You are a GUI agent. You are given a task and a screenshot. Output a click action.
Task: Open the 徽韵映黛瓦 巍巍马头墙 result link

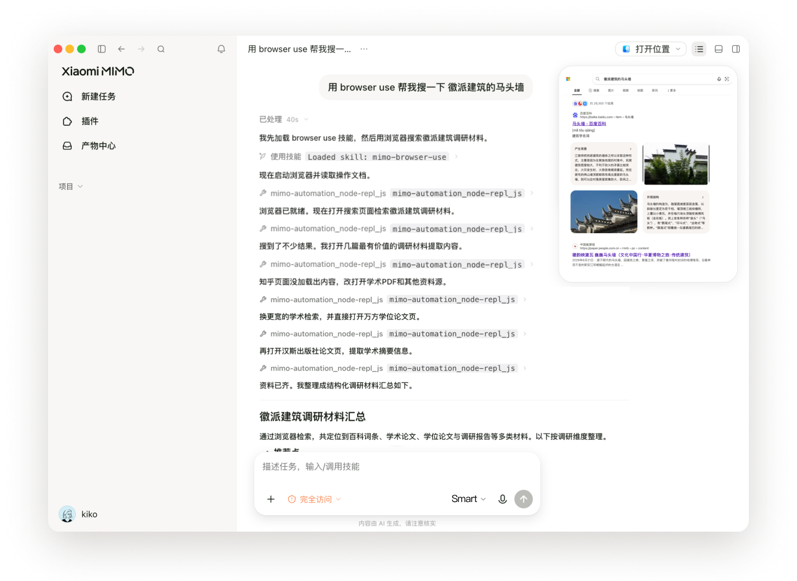tap(631, 255)
